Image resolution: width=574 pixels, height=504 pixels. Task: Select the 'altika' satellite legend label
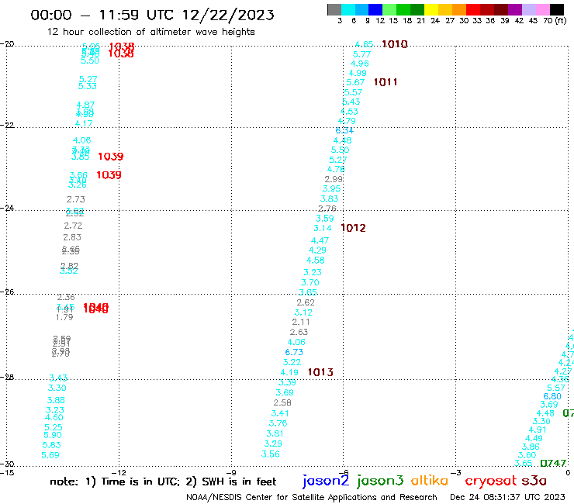coord(430,480)
